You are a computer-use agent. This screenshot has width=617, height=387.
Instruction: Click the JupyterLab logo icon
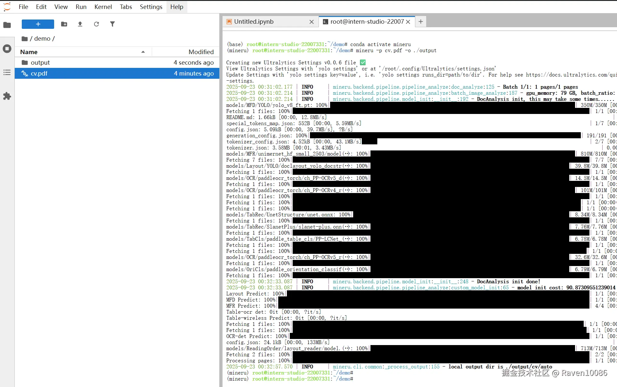[x=7, y=7]
